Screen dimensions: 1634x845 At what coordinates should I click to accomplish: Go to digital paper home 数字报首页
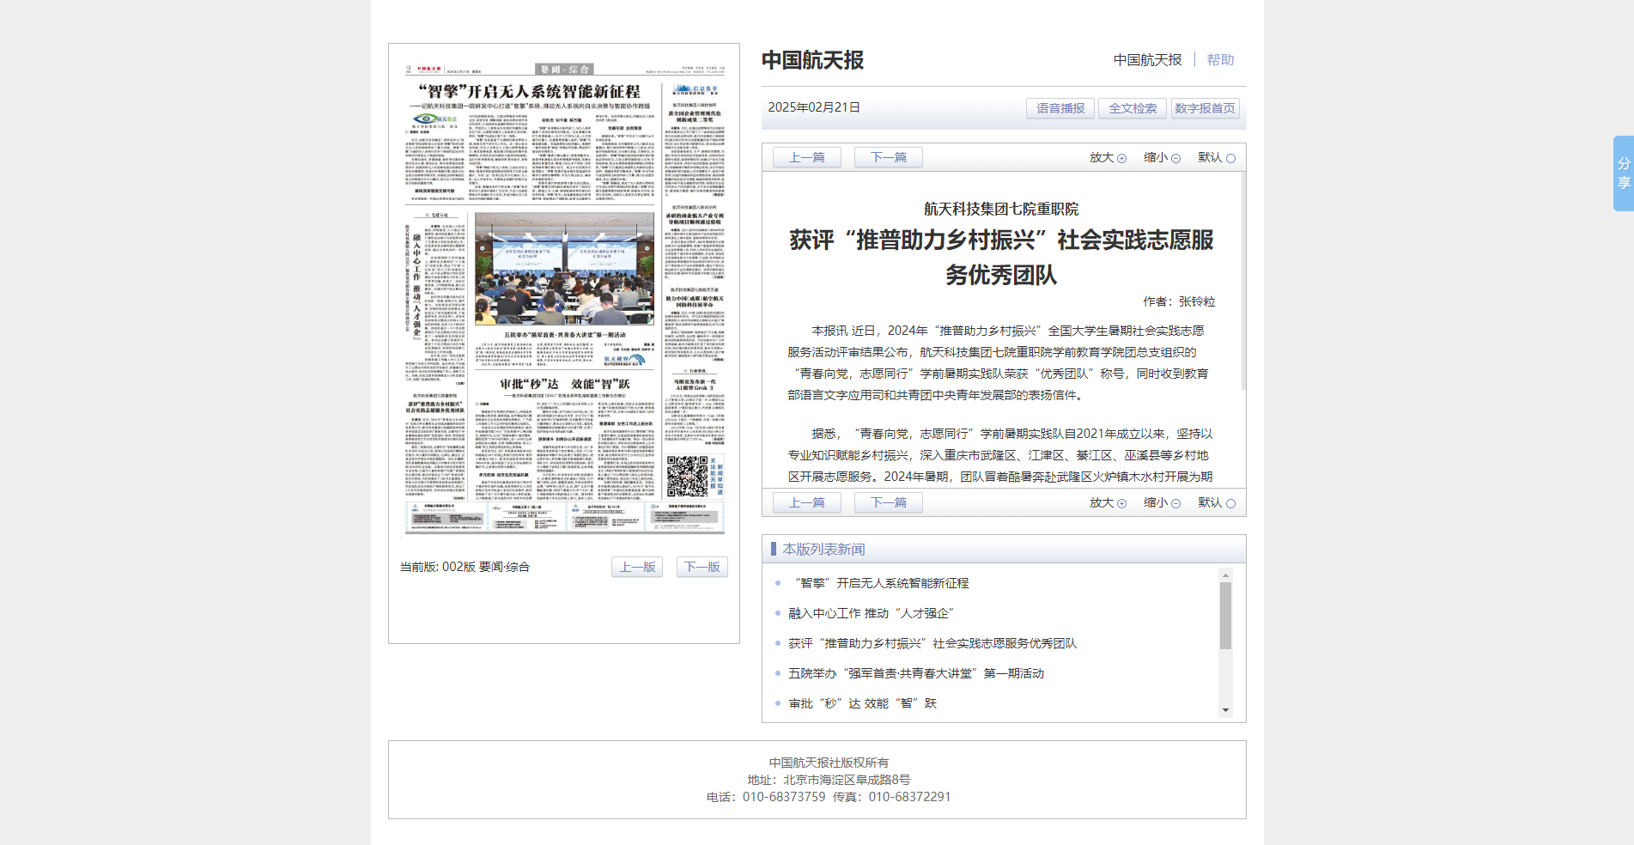point(1205,108)
